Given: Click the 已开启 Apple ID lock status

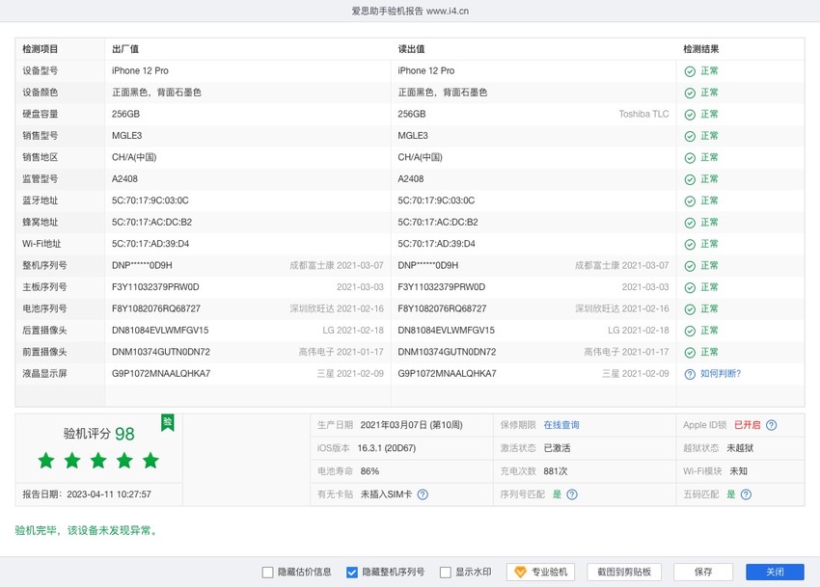Looking at the screenshot, I should coord(748,425).
